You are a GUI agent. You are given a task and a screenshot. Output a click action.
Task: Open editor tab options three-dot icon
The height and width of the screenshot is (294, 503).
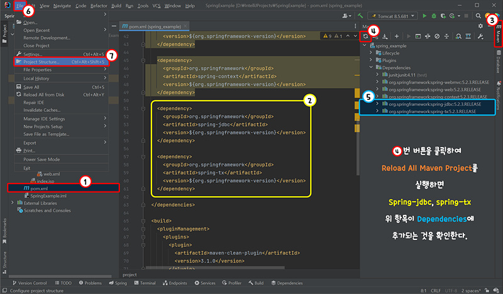355,26
